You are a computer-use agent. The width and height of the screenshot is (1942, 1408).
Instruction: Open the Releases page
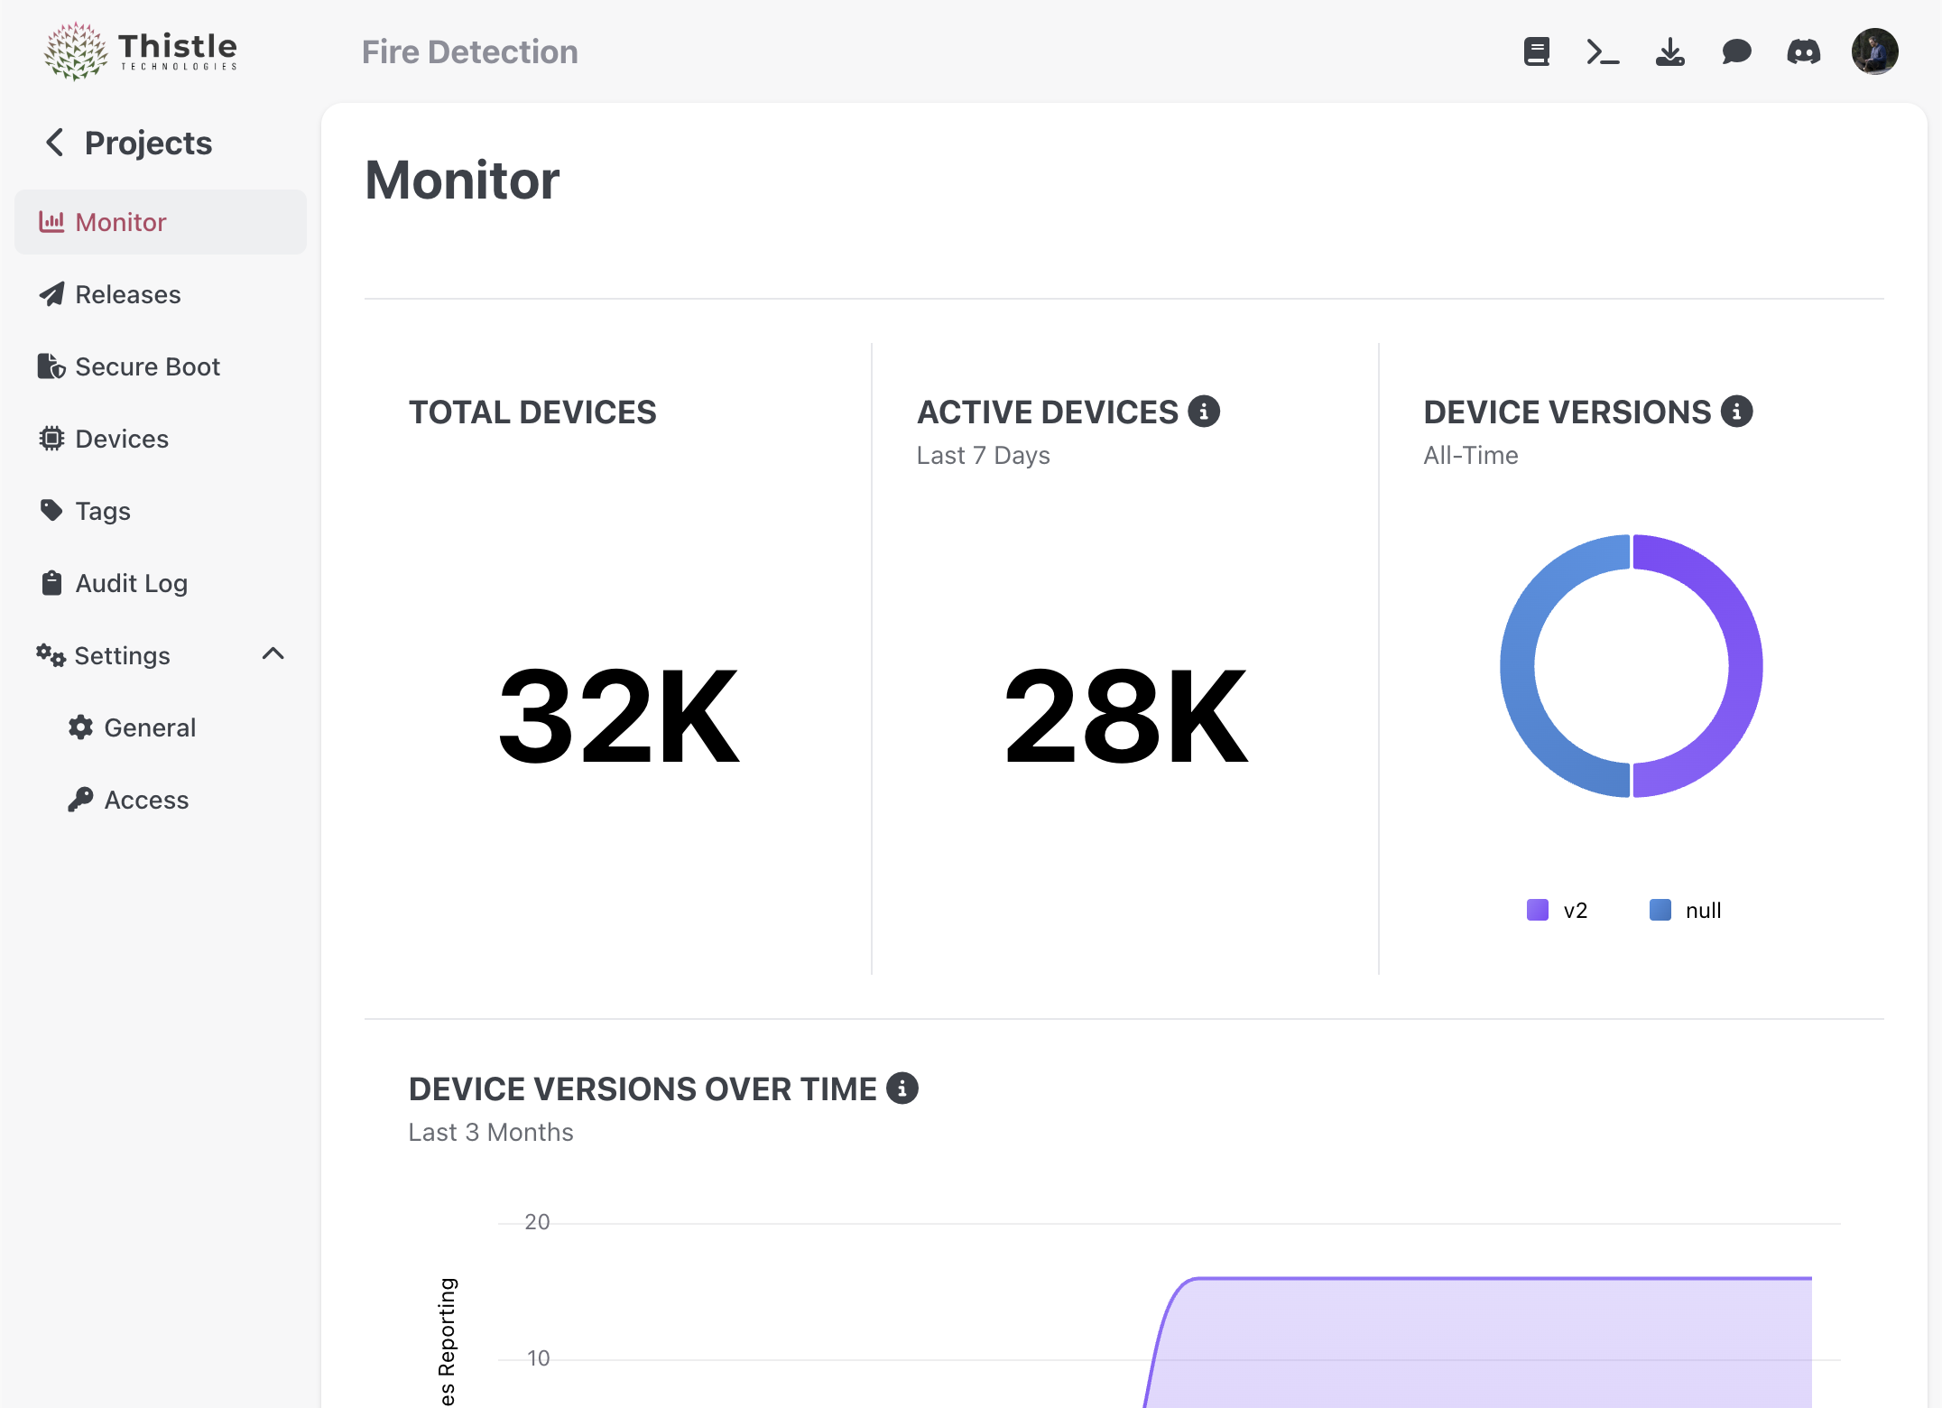pyautogui.click(x=127, y=294)
